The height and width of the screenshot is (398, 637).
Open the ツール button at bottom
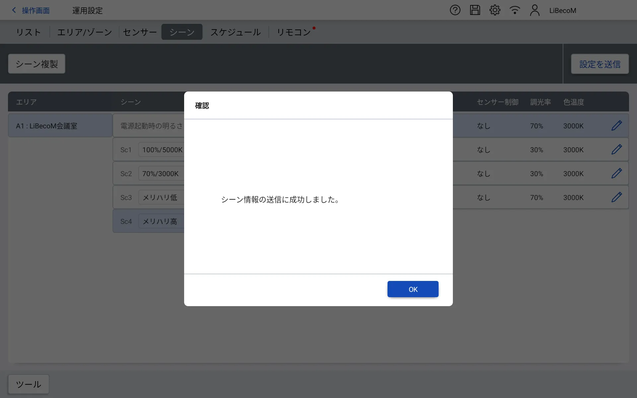pos(29,384)
